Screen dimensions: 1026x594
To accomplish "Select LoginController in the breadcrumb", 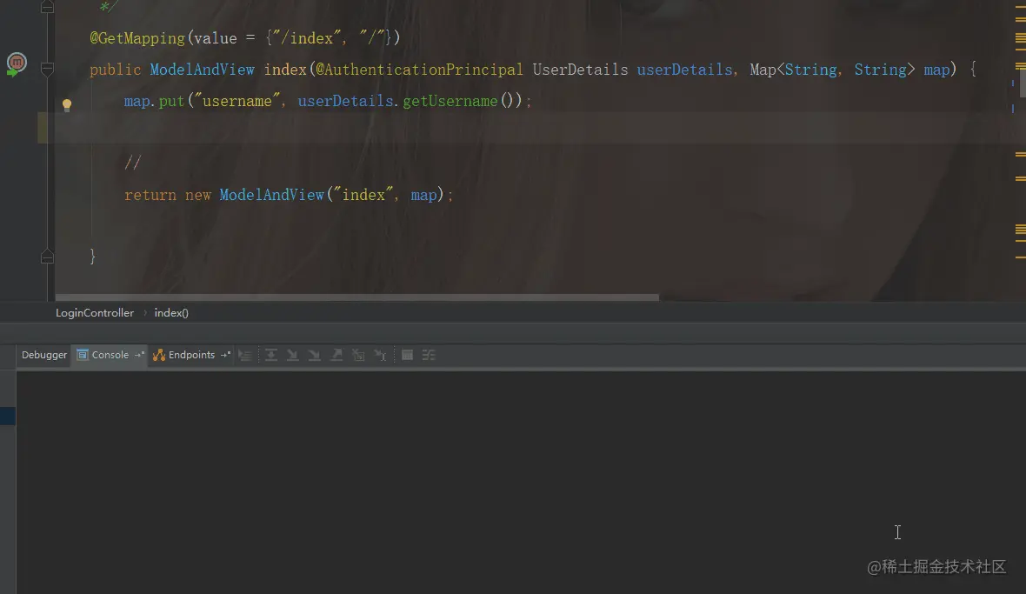I will tap(94, 313).
